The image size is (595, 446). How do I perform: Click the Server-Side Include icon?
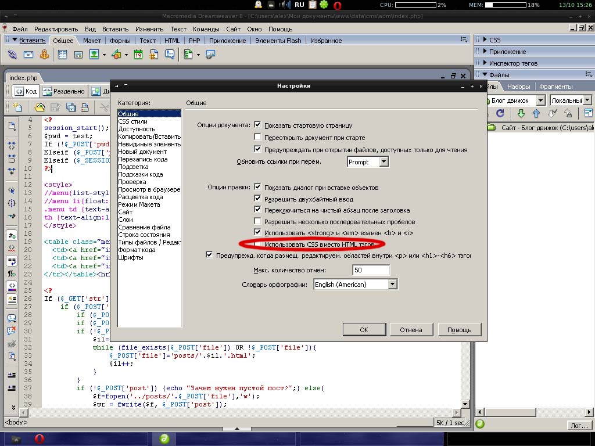click(153, 55)
